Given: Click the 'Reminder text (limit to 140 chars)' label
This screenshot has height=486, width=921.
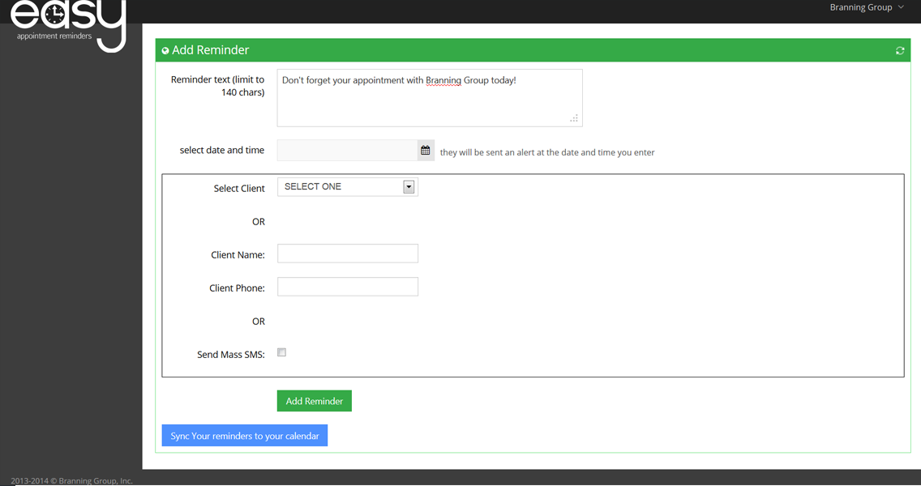Looking at the screenshot, I should coord(217,86).
